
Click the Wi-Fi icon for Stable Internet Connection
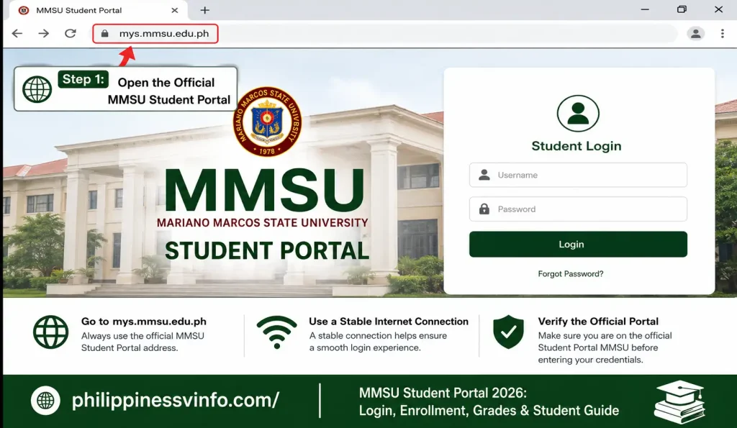277,332
